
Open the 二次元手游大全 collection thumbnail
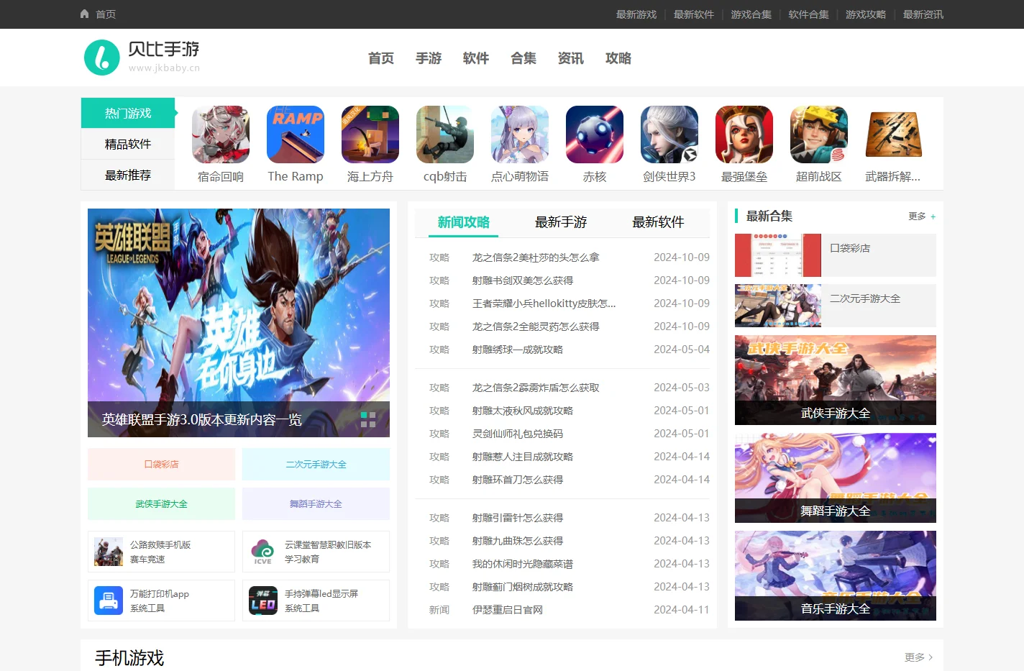778,306
